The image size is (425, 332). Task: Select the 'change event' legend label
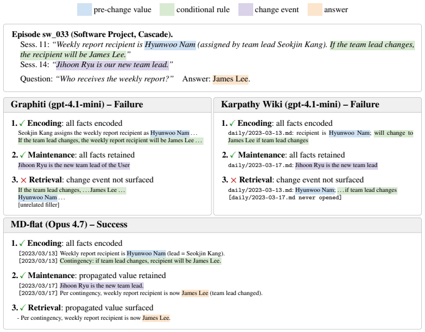point(276,10)
